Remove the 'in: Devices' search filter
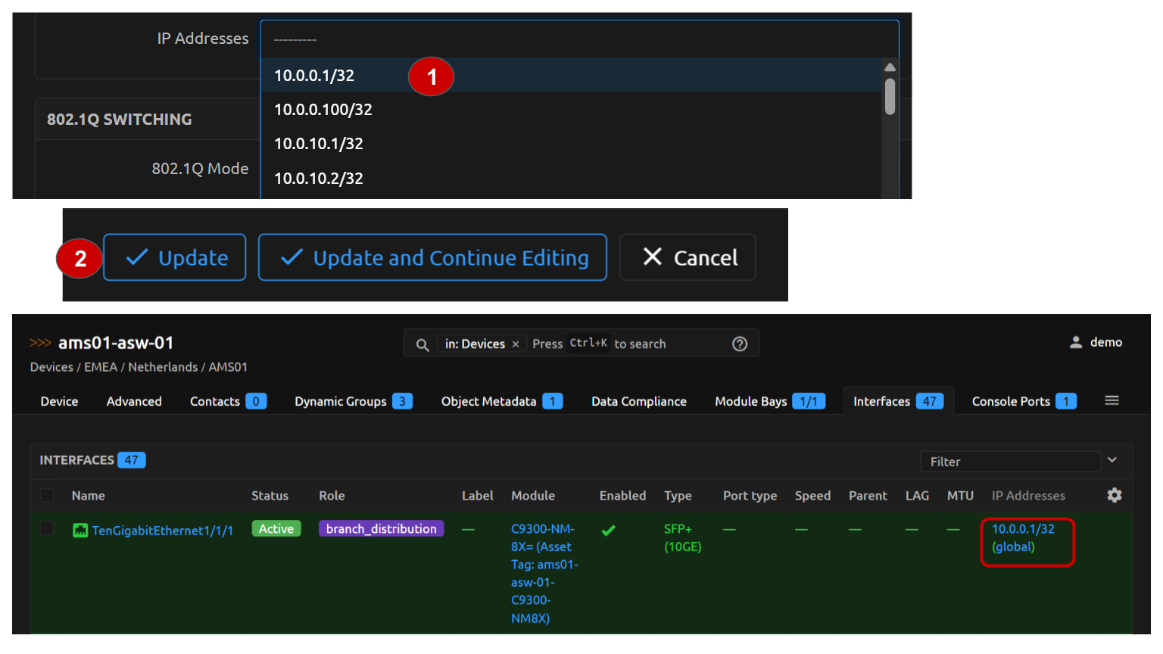The image size is (1163, 654). pyautogui.click(x=516, y=344)
